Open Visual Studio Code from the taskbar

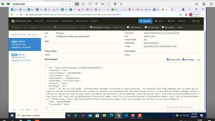click(126, 115)
